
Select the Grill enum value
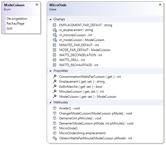tap(9, 28)
